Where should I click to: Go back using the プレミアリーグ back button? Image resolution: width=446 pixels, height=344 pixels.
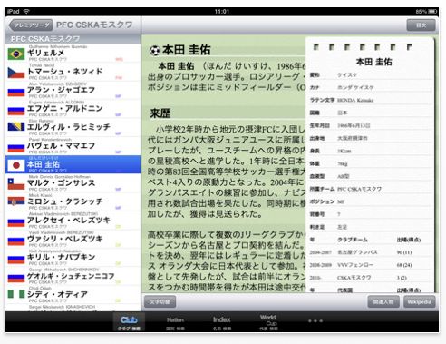coord(31,25)
